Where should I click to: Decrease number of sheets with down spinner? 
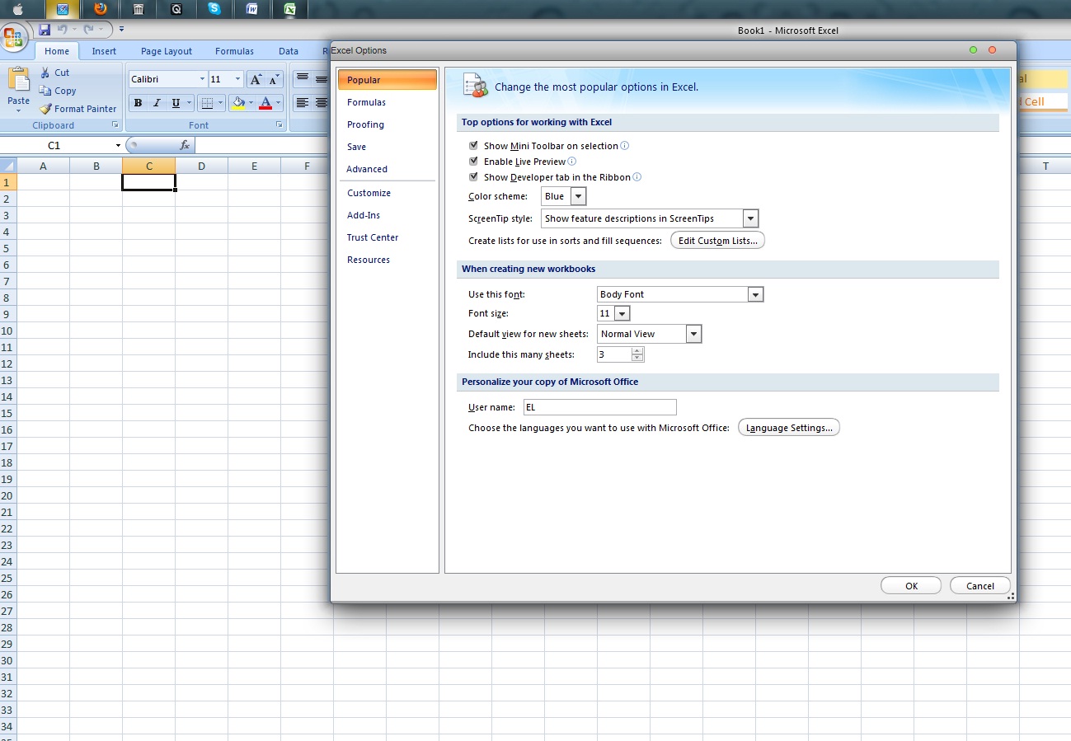637,359
